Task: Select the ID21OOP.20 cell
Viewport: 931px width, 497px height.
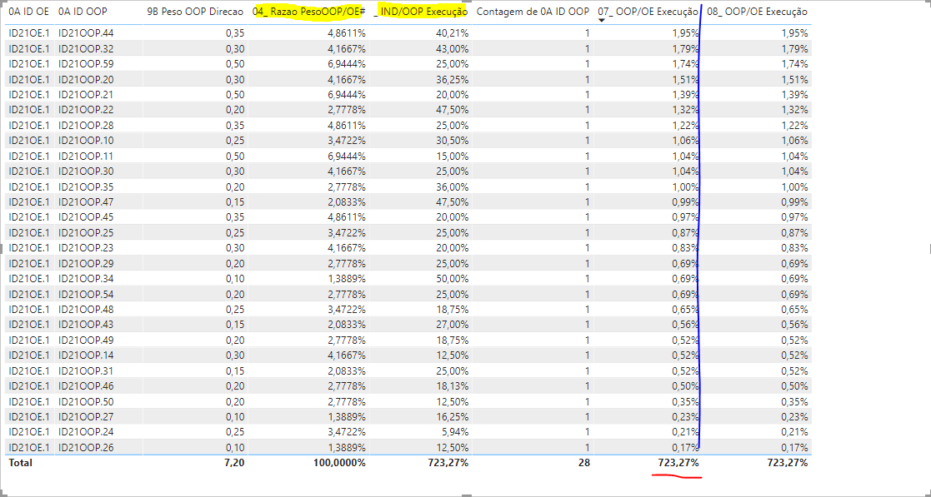Action: click(86, 79)
